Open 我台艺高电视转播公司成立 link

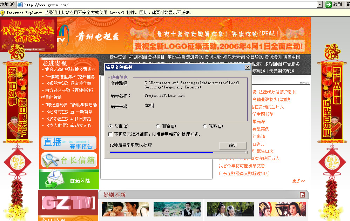click(x=70, y=69)
